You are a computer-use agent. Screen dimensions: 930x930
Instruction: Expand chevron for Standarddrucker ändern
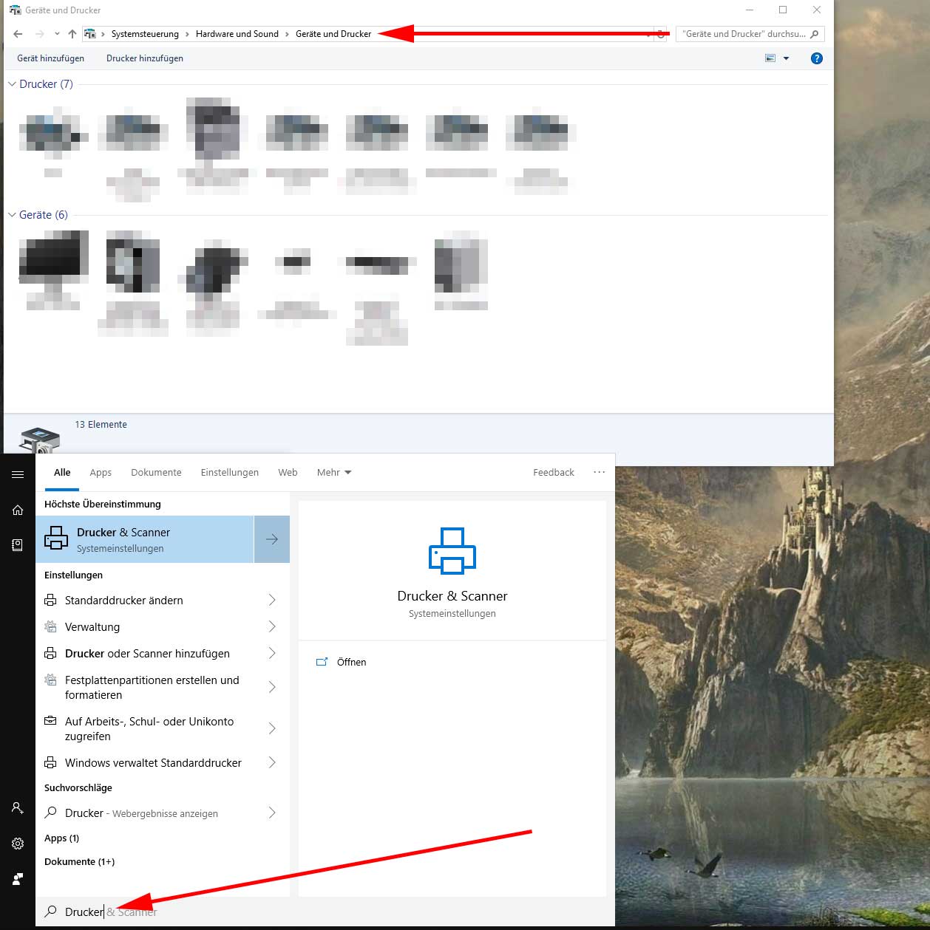click(x=272, y=600)
